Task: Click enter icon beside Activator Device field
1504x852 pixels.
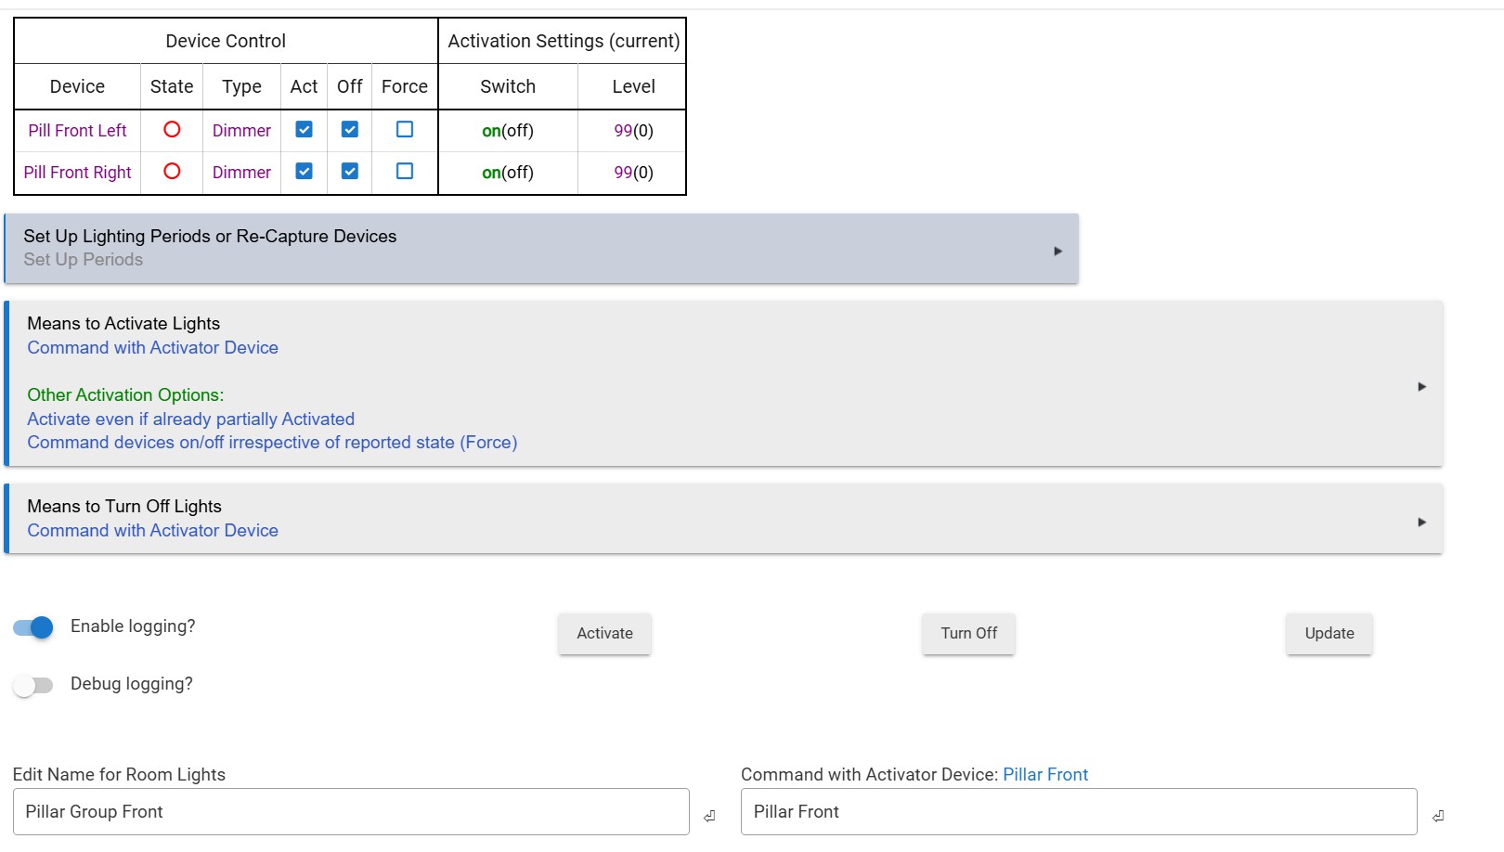Action: pos(1438,816)
